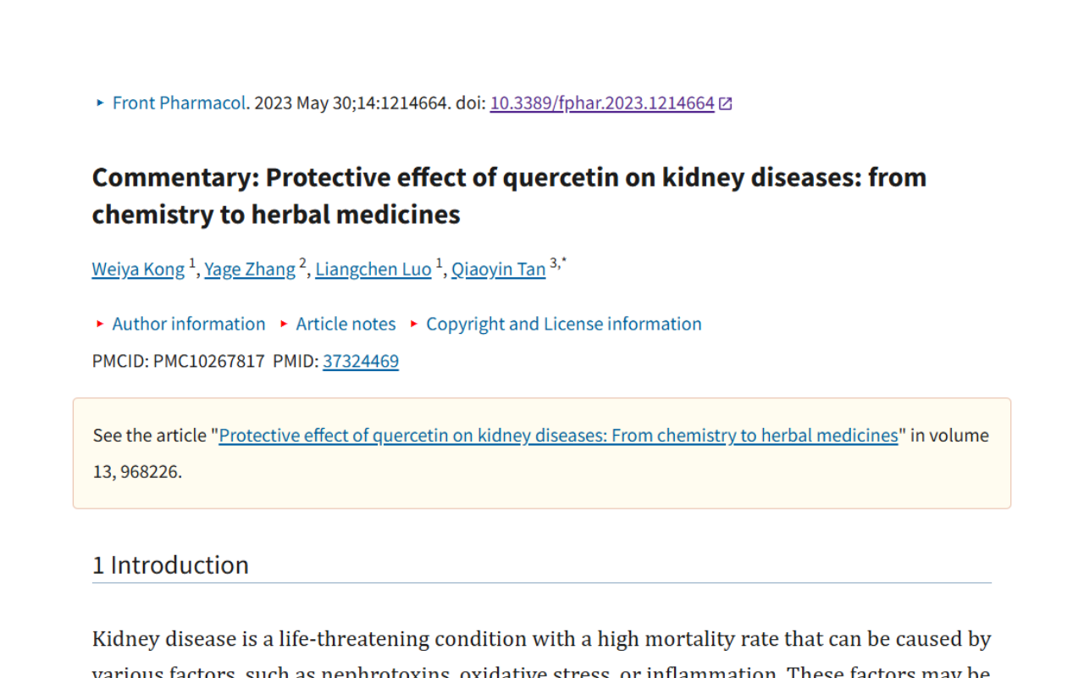1084x678 pixels.
Task: Click affiliation superscript 2 after Yage Zhang
Action: coord(301,262)
